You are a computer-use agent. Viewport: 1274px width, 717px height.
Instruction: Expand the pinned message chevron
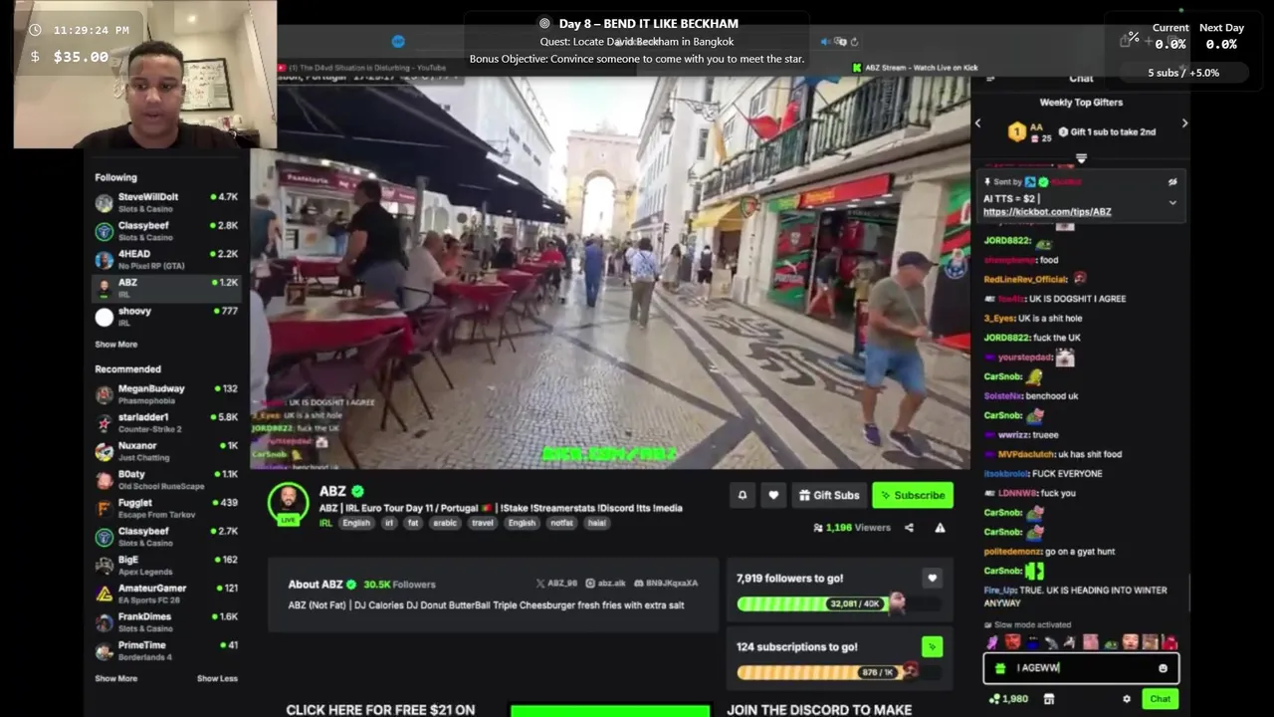pyautogui.click(x=1172, y=202)
